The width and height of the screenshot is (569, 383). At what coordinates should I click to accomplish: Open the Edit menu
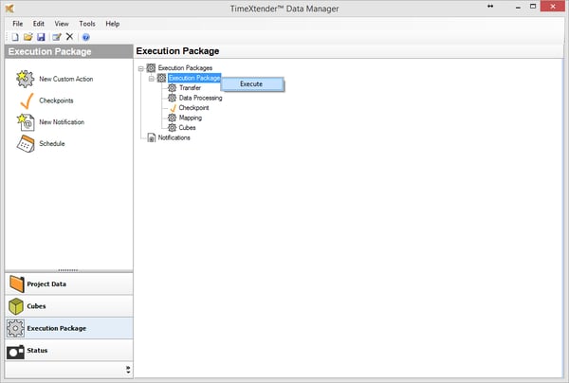pyautogui.click(x=39, y=24)
